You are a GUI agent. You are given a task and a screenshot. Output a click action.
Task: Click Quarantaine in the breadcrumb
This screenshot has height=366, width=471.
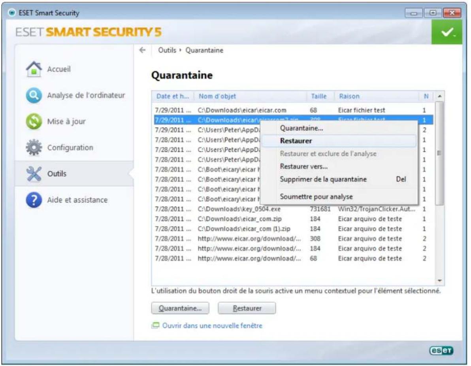[x=204, y=50]
